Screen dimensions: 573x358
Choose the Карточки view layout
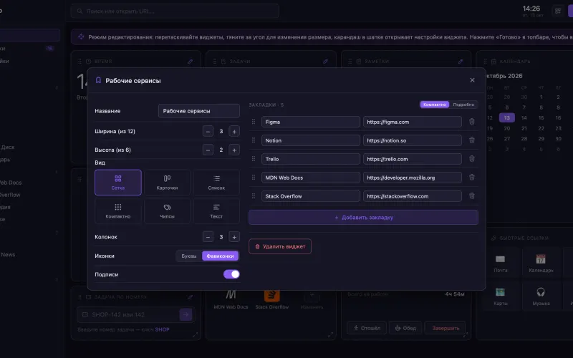pyautogui.click(x=167, y=183)
